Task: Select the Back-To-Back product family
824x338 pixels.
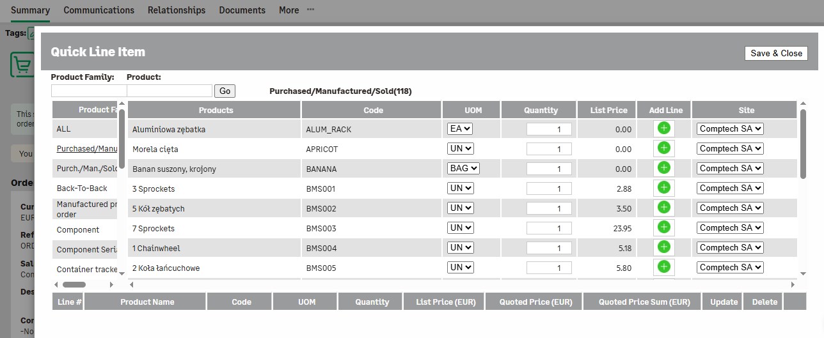Action: 82,188
